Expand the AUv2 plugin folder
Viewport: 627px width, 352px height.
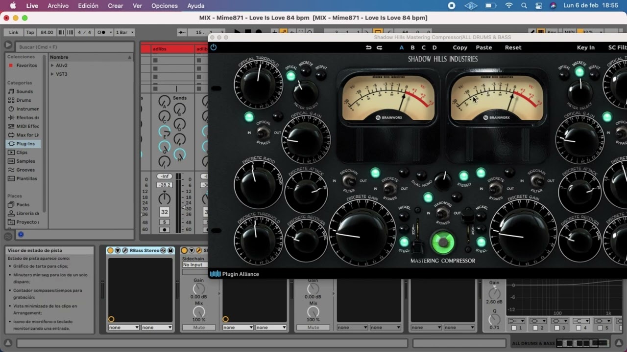coord(52,66)
